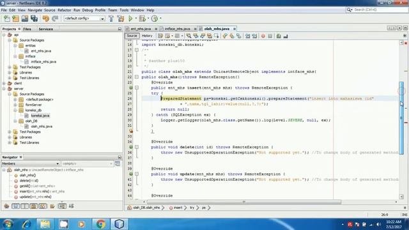
Task: Click the Windows Start button
Action: click(8, 224)
